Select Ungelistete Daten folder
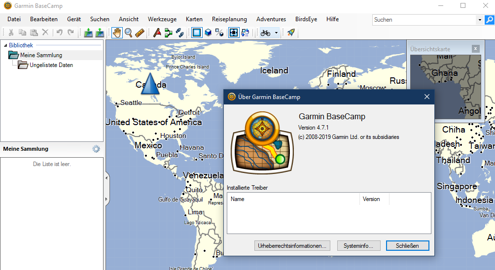Screen dimensions: 495x270 click(51, 65)
